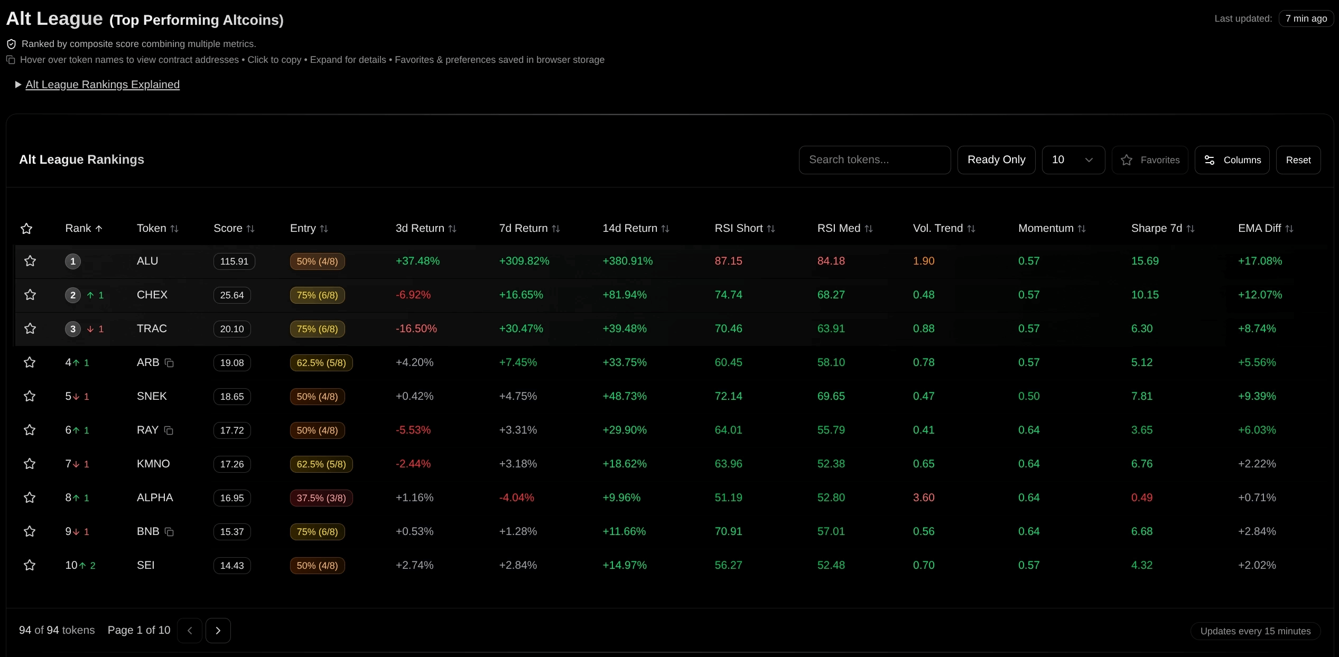Favorite the ALU token row star
1339x657 pixels.
[30, 261]
